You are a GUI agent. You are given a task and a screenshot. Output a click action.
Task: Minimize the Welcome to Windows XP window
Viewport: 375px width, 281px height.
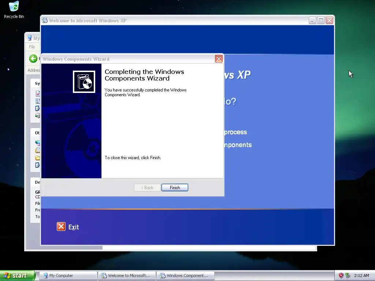[312, 20]
